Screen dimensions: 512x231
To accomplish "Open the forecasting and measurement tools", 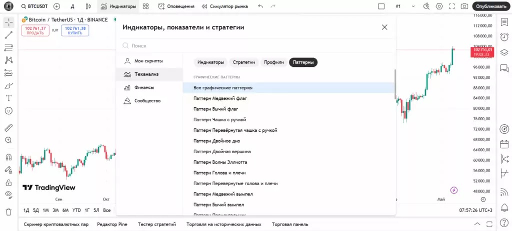I will pos(9,73).
